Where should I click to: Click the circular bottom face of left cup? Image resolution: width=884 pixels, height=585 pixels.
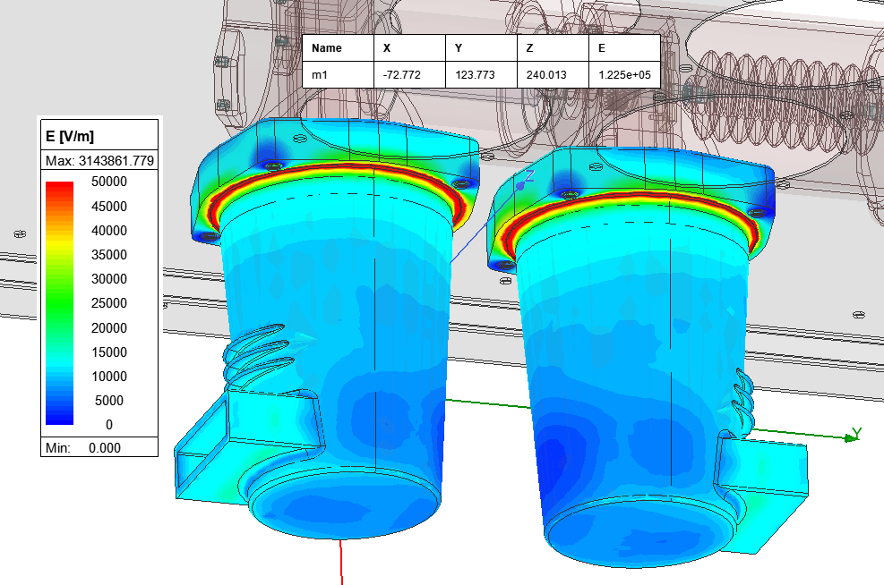pos(345,512)
